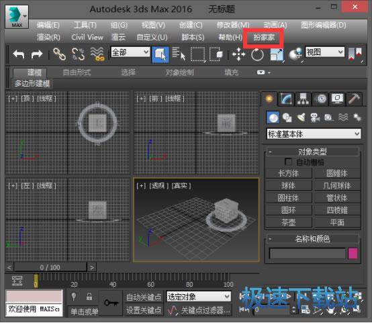Expand the ribbon options dropdown arrow
372x323 pixels.
(x=269, y=73)
